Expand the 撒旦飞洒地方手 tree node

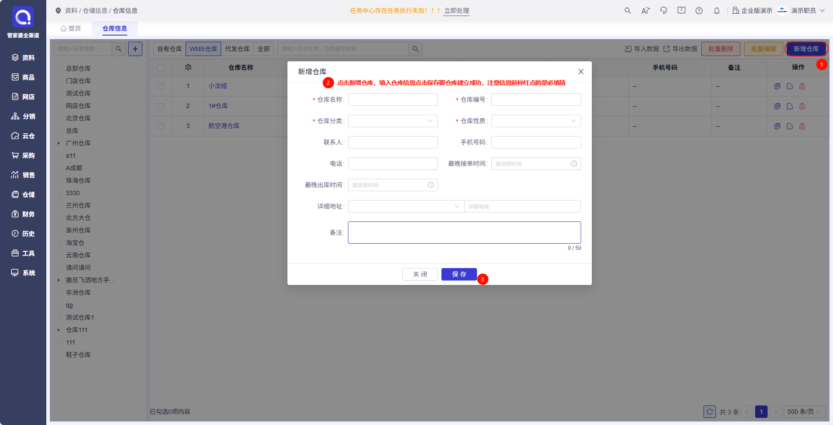point(59,280)
